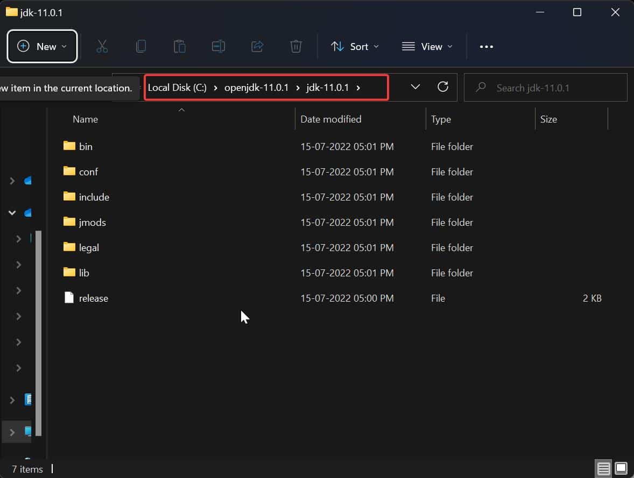Navigate to openjdk-11.0.1 in the breadcrumb

[x=256, y=87]
